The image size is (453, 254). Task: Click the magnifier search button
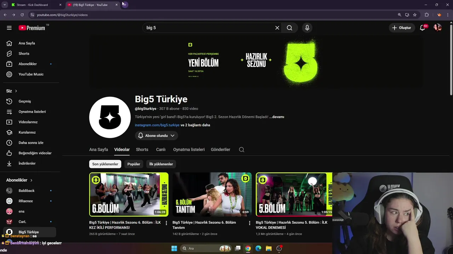click(x=289, y=28)
